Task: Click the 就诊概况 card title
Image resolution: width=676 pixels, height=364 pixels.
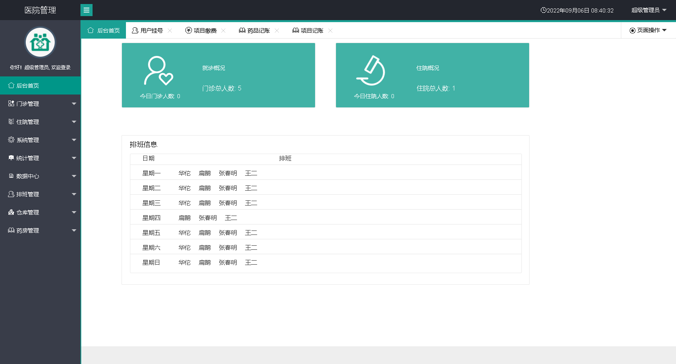Action: click(x=214, y=68)
